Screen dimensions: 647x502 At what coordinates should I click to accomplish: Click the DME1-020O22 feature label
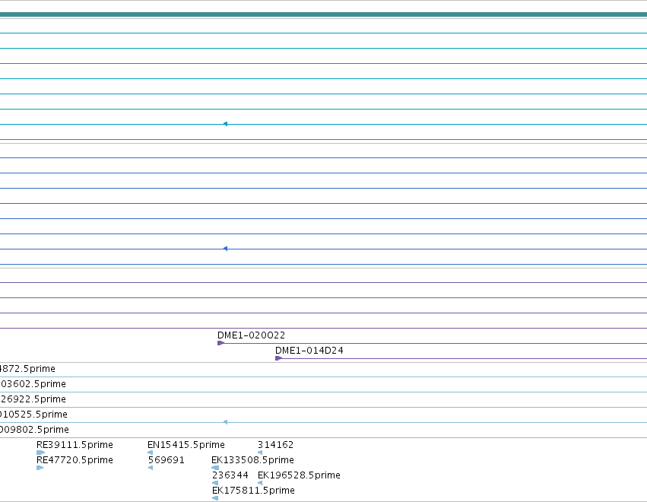(x=251, y=335)
